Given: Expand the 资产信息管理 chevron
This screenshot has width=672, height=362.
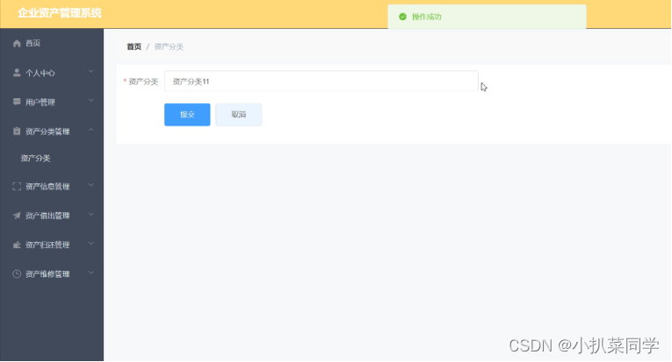Looking at the screenshot, I should coord(91,185).
